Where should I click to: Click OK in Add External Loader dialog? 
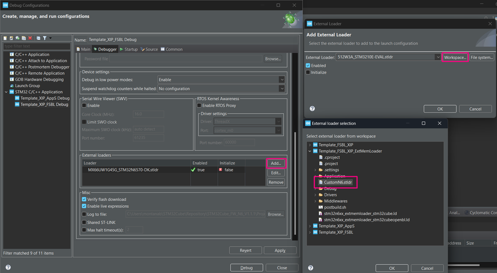pos(440,109)
